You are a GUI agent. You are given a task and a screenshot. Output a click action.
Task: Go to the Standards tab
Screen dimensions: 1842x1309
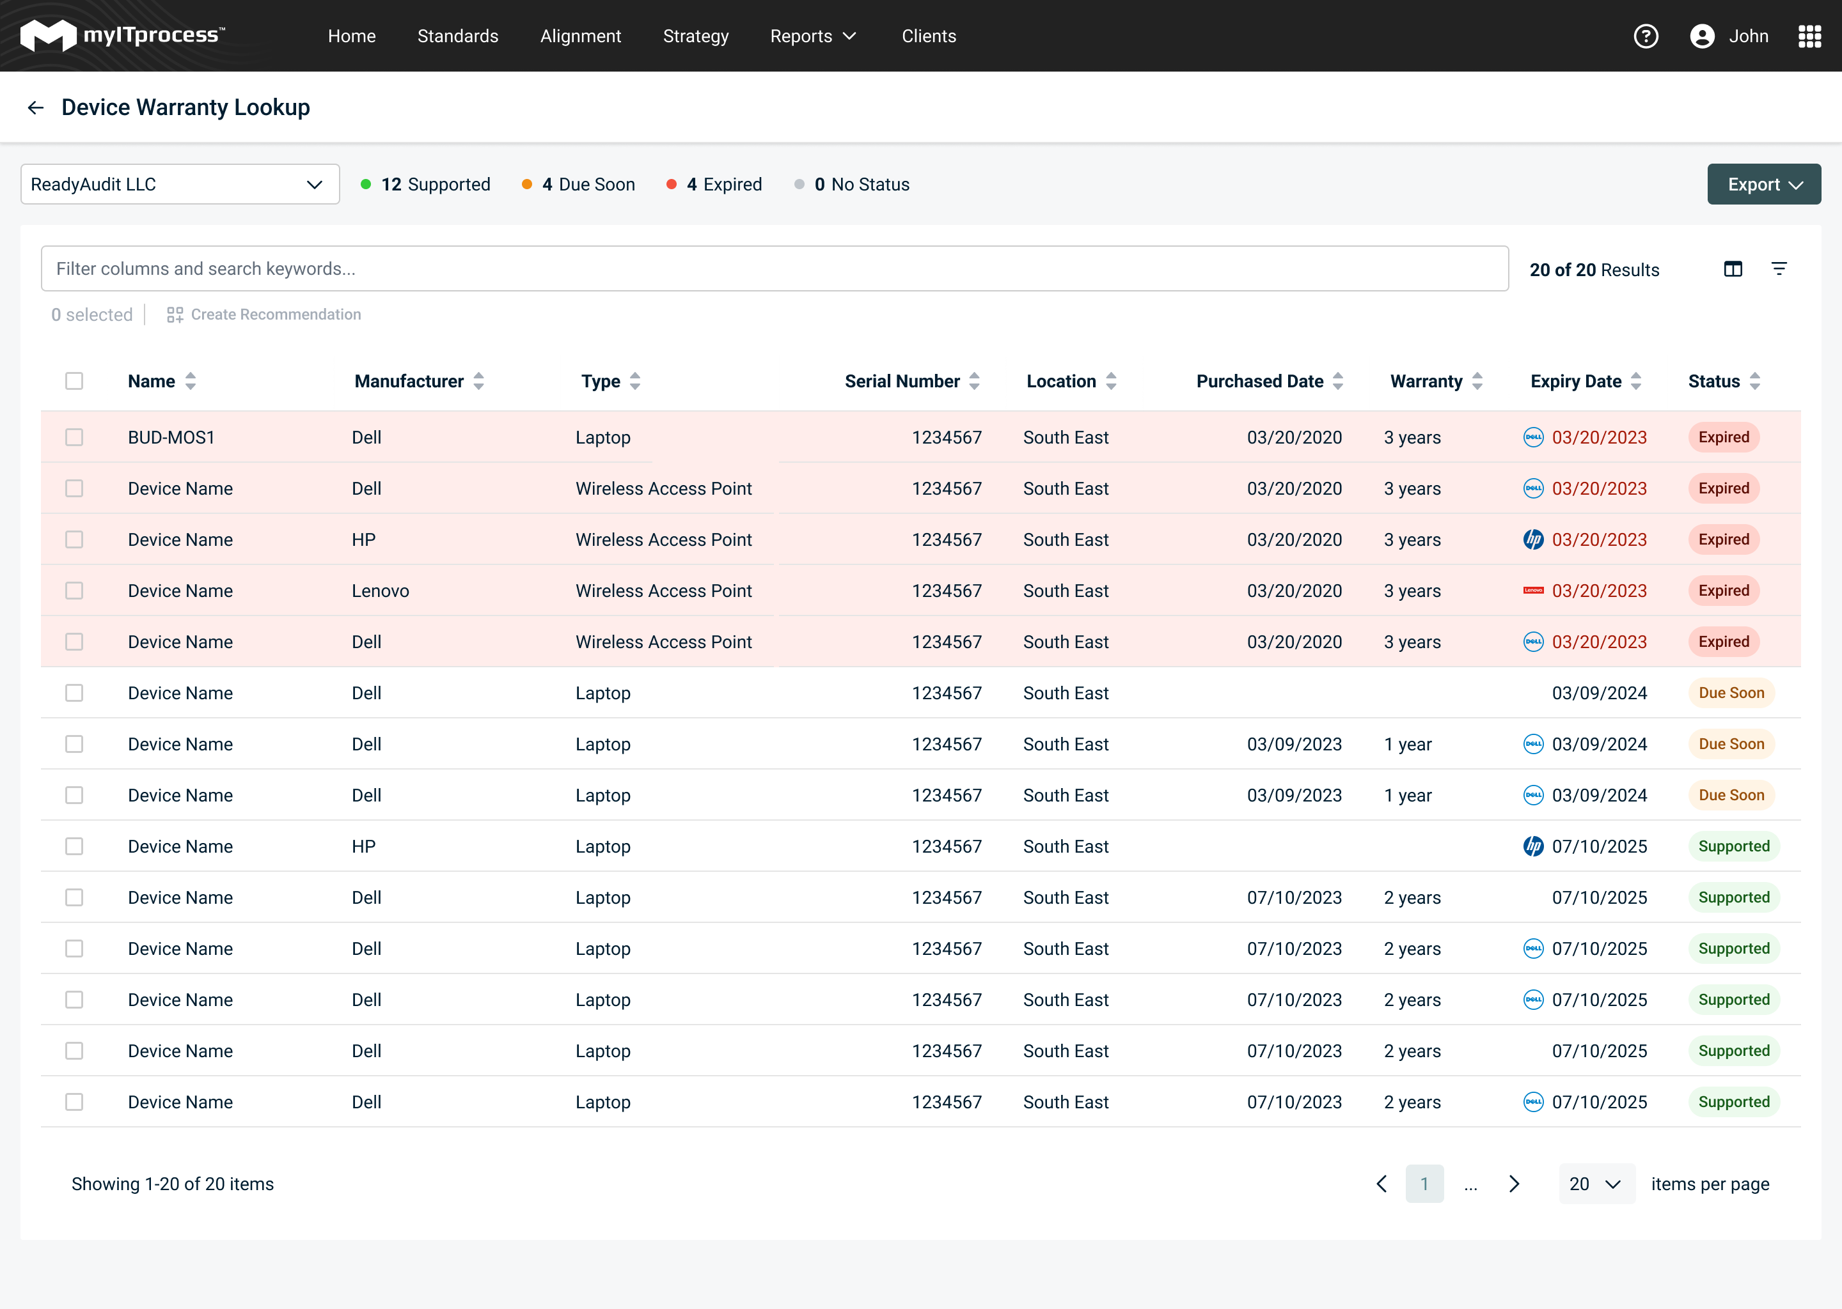(x=457, y=36)
